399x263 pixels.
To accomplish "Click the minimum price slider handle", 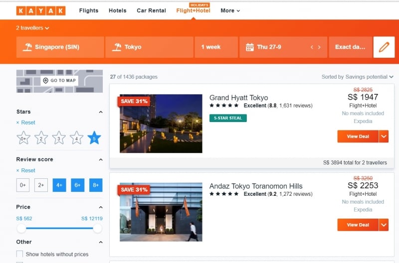I will (x=21, y=229).
